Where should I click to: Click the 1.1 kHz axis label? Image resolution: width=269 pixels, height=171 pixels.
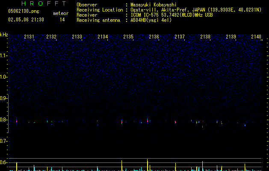[3, 56]
